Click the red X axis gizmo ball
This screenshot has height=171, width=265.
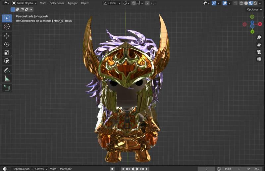pos(260,24)
